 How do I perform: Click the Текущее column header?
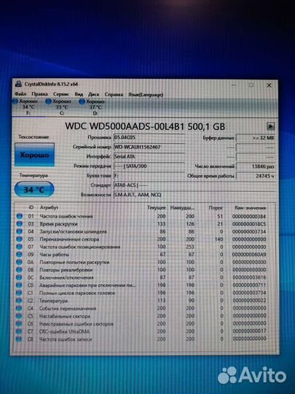[157, 208]
